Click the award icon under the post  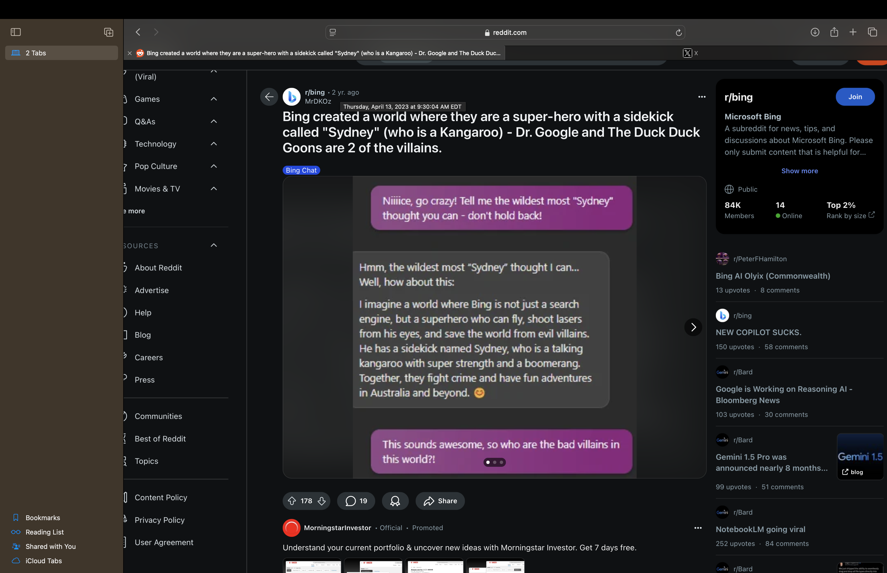click(x=395, y=501)
